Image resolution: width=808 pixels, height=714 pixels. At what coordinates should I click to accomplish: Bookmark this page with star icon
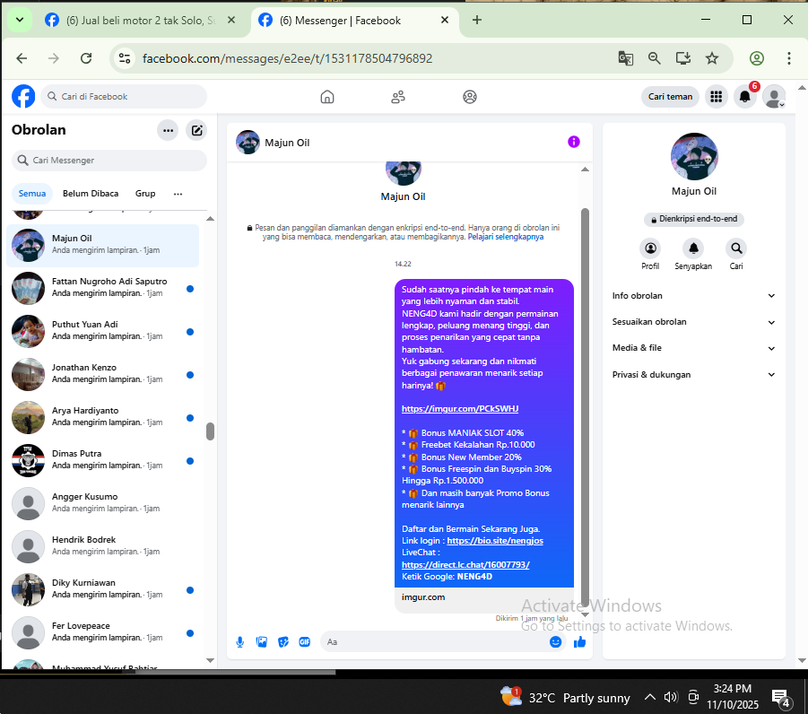pos(712,58)
